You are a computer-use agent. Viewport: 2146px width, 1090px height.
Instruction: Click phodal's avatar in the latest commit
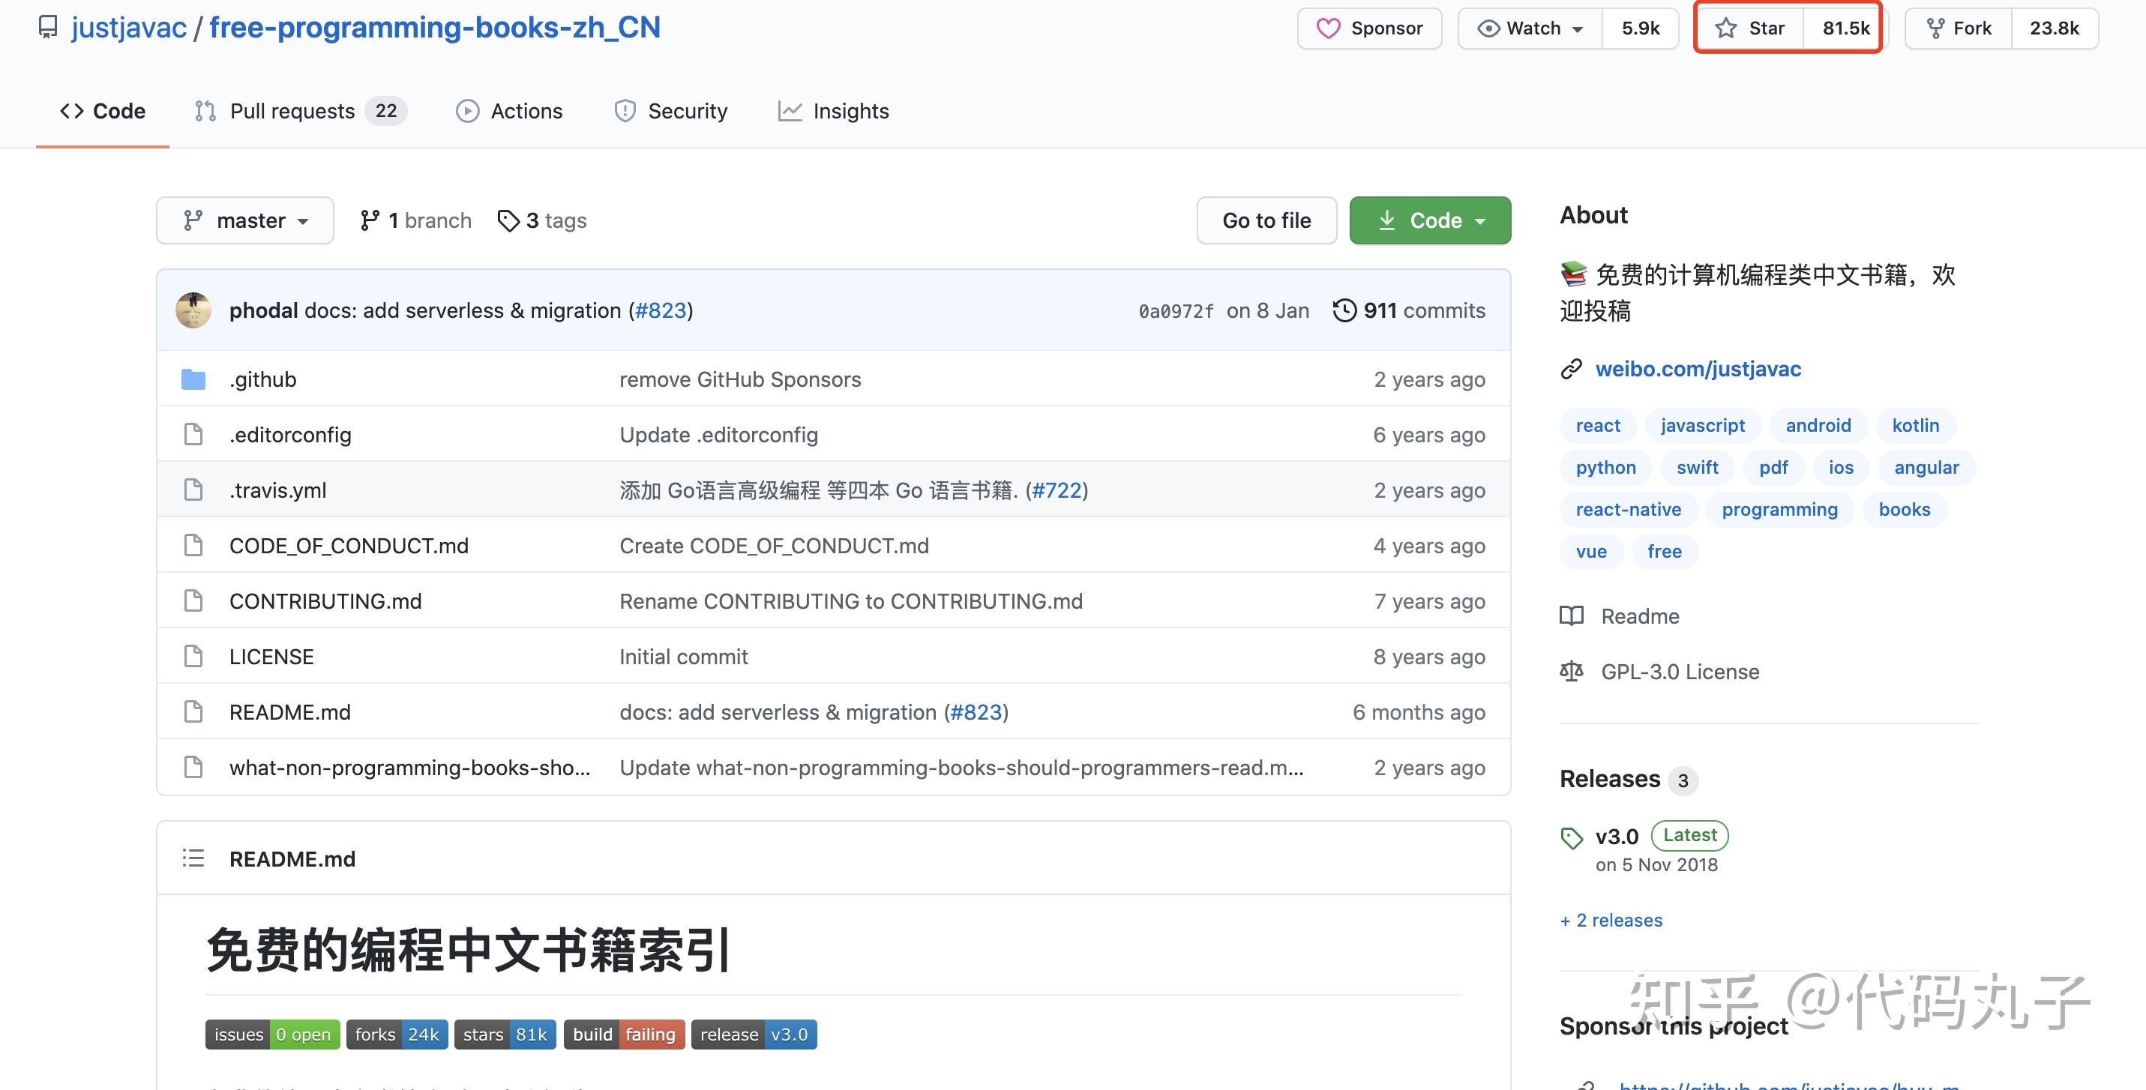pos(193,310)
